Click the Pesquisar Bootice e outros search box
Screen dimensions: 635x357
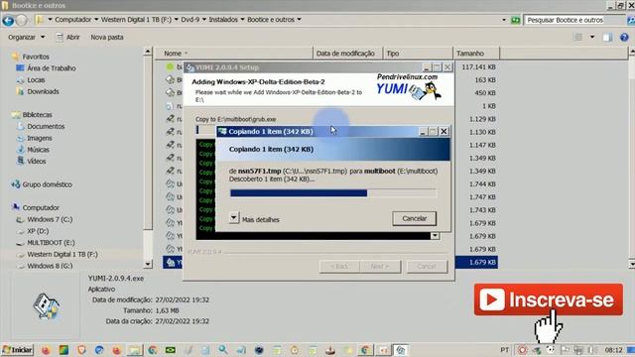[x=573, y=20]
